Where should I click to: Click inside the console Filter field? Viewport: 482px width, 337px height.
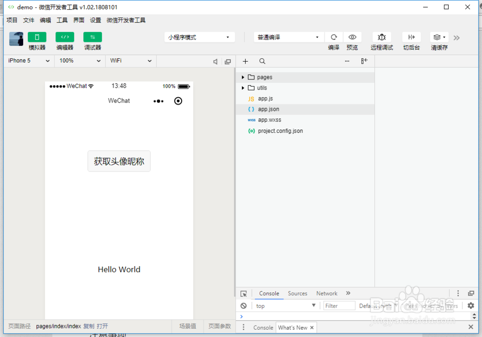(x=339, y=305)
